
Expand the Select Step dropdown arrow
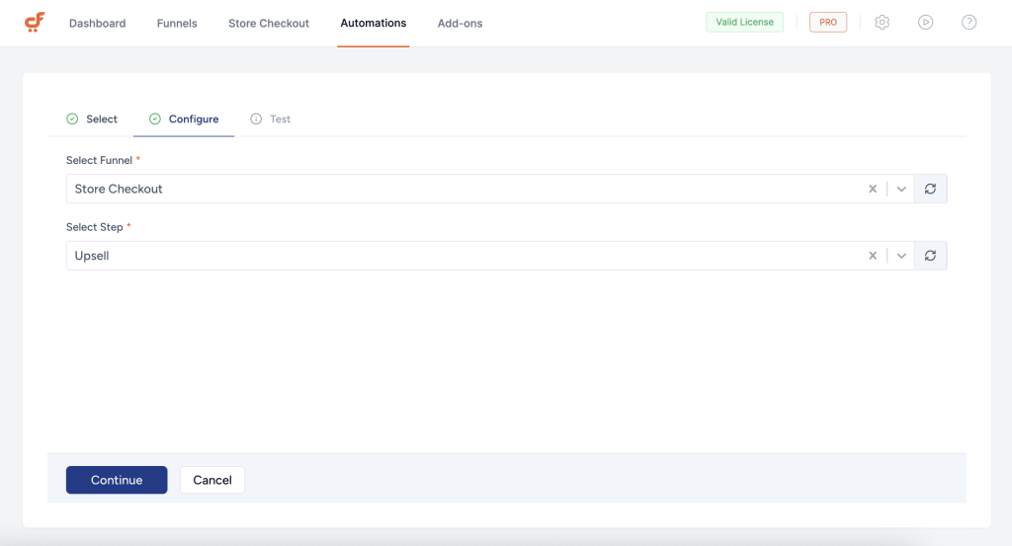(x=901, y=256)
